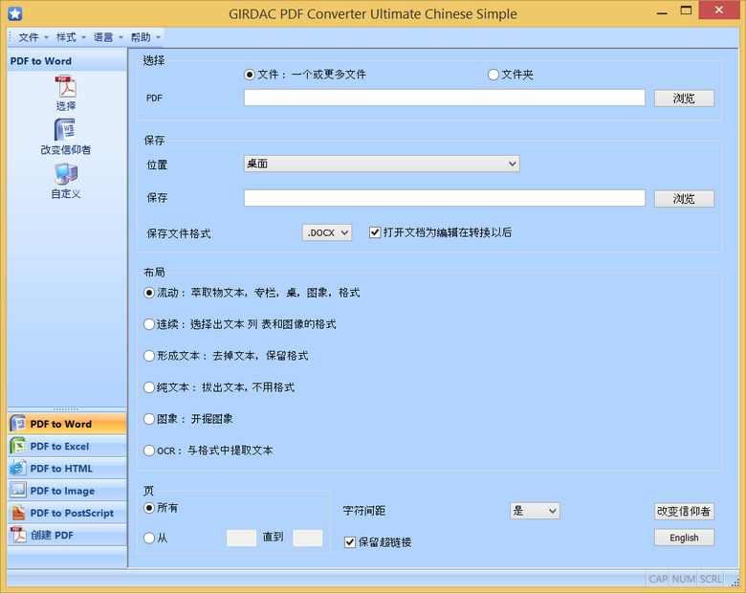Click the CAP status bar indicator
Image resolution: width=746 pixels, height=594 pixels.
click(x=658, y=579)
